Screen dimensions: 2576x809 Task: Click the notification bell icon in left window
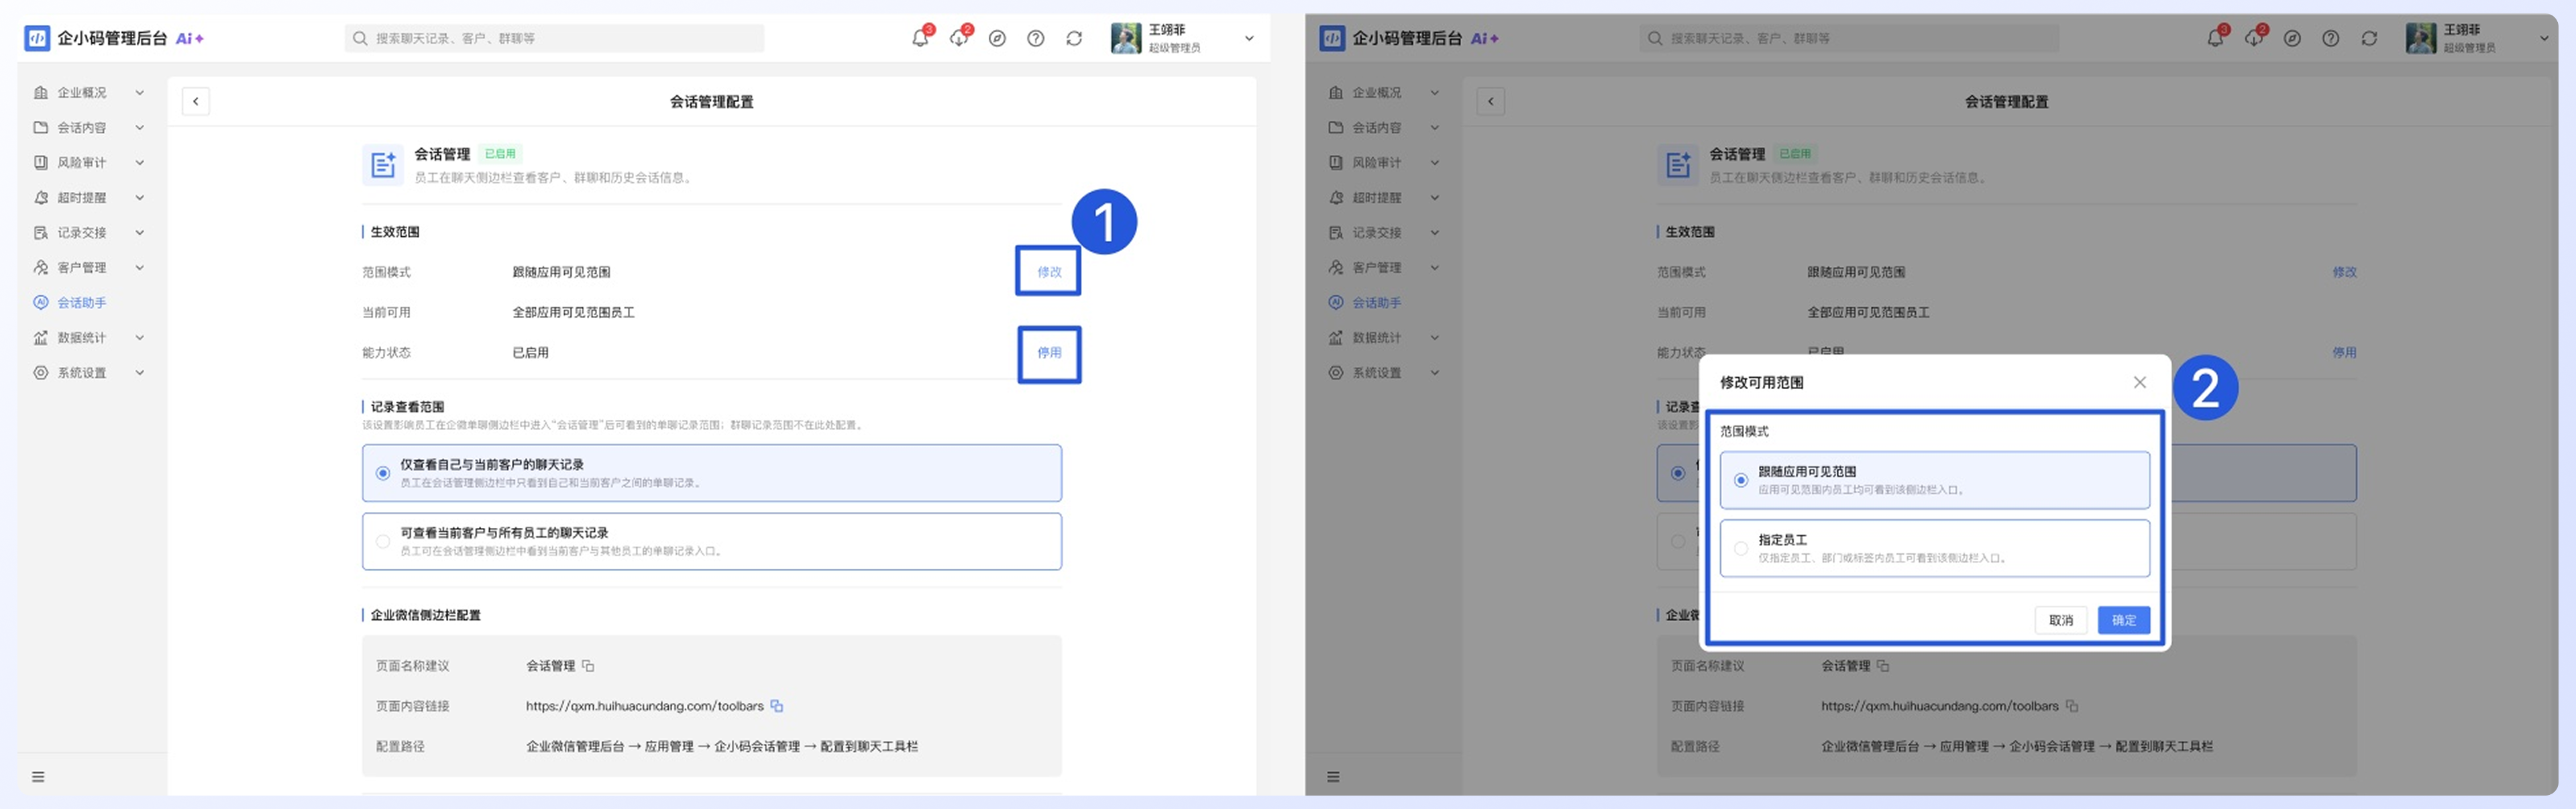(x=919, y=38)
